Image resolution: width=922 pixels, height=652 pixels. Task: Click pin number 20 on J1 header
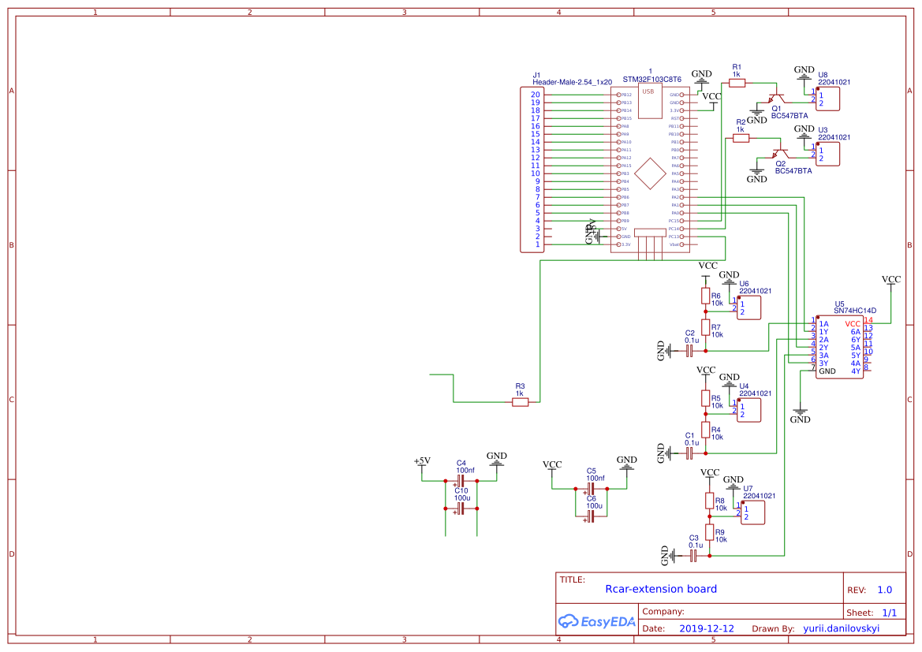pyautogui.click(x=535, y=95)
